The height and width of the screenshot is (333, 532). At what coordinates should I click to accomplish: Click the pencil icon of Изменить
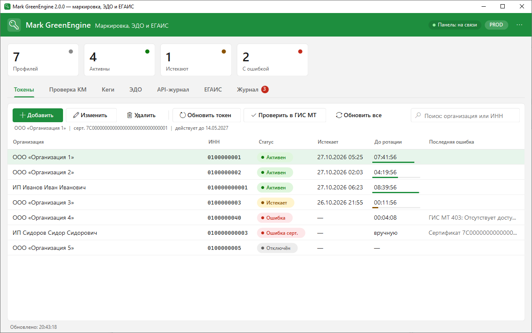click(x=76, y=115)
